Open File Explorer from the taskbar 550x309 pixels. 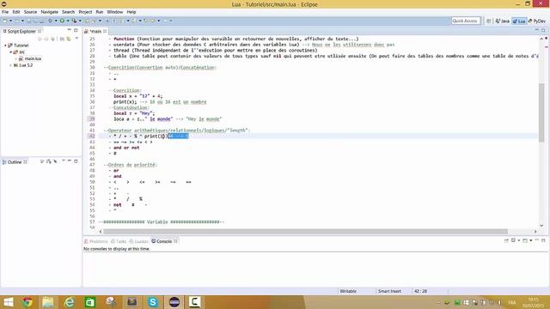pos(48,302)
